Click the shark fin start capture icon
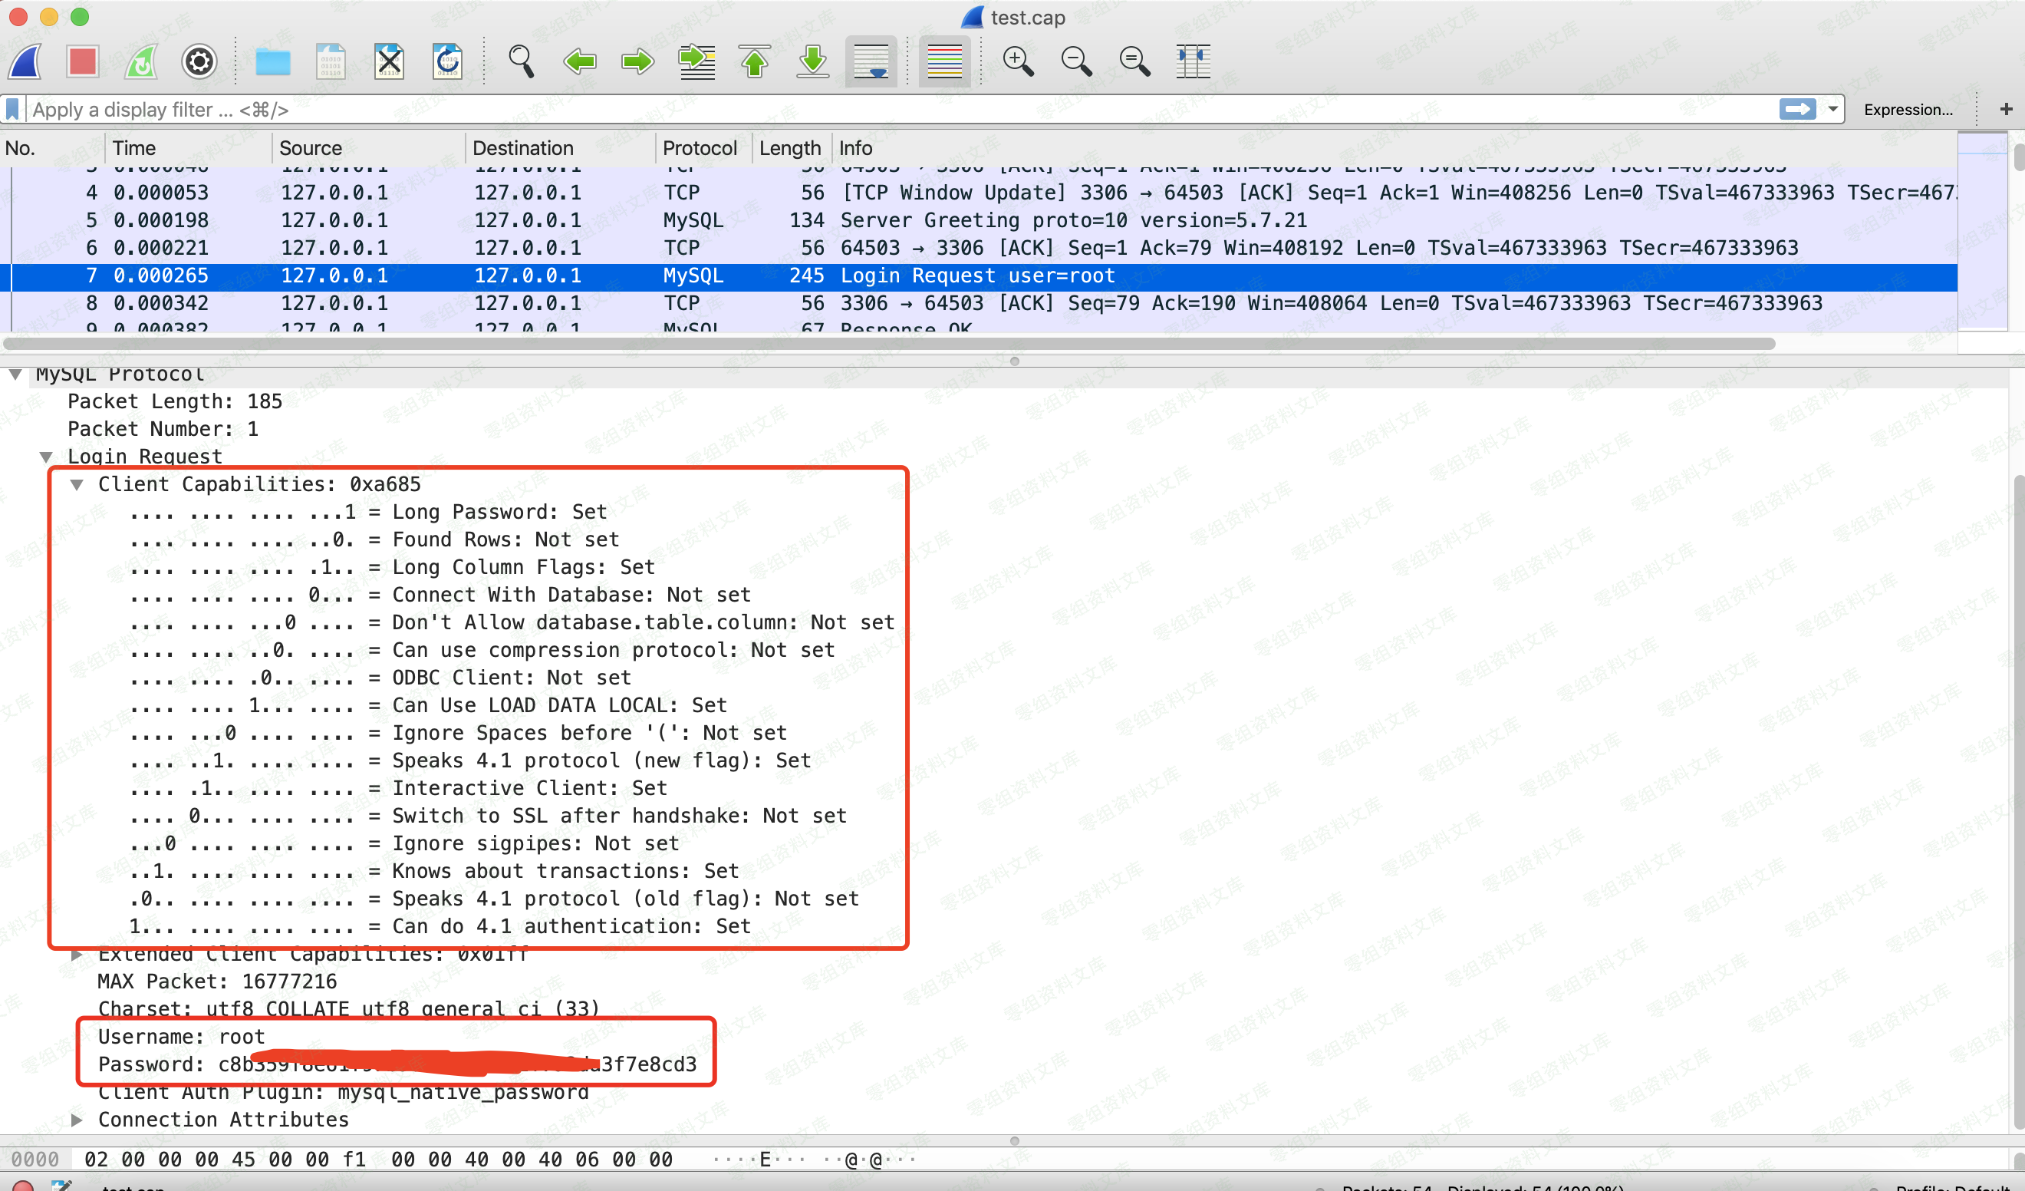 (26, 62)
